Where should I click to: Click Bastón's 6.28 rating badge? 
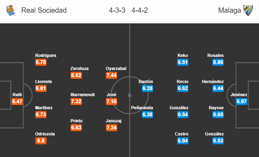147,88
